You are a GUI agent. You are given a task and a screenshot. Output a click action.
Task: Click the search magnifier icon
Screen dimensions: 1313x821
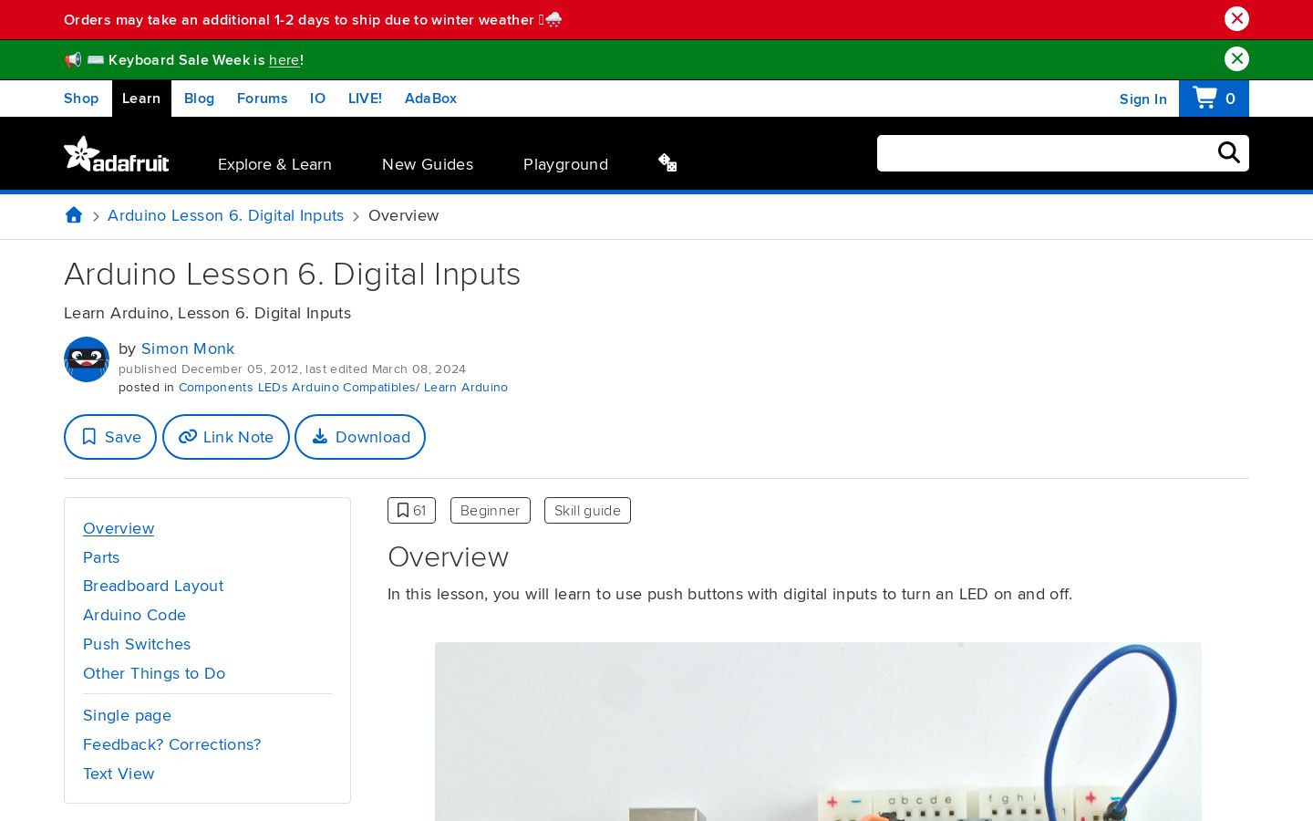[1229, 153]
